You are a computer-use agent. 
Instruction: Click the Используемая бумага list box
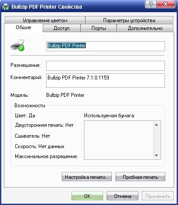pyautogui.click(x=122, y=140)
